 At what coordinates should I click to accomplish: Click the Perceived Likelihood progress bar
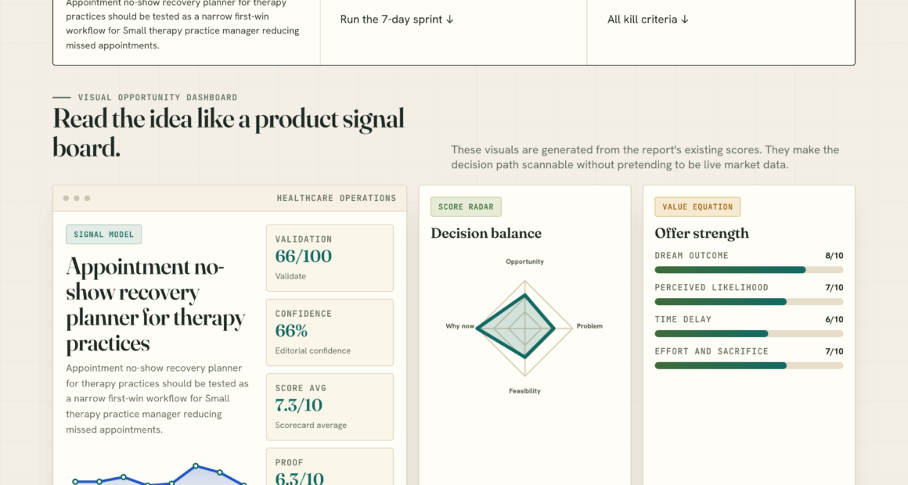click(x=749, y=301)
